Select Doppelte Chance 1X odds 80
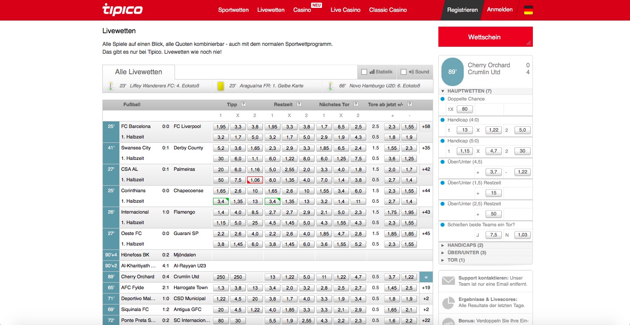This screenshot has width=630, height=325. (x=465, y=109)
